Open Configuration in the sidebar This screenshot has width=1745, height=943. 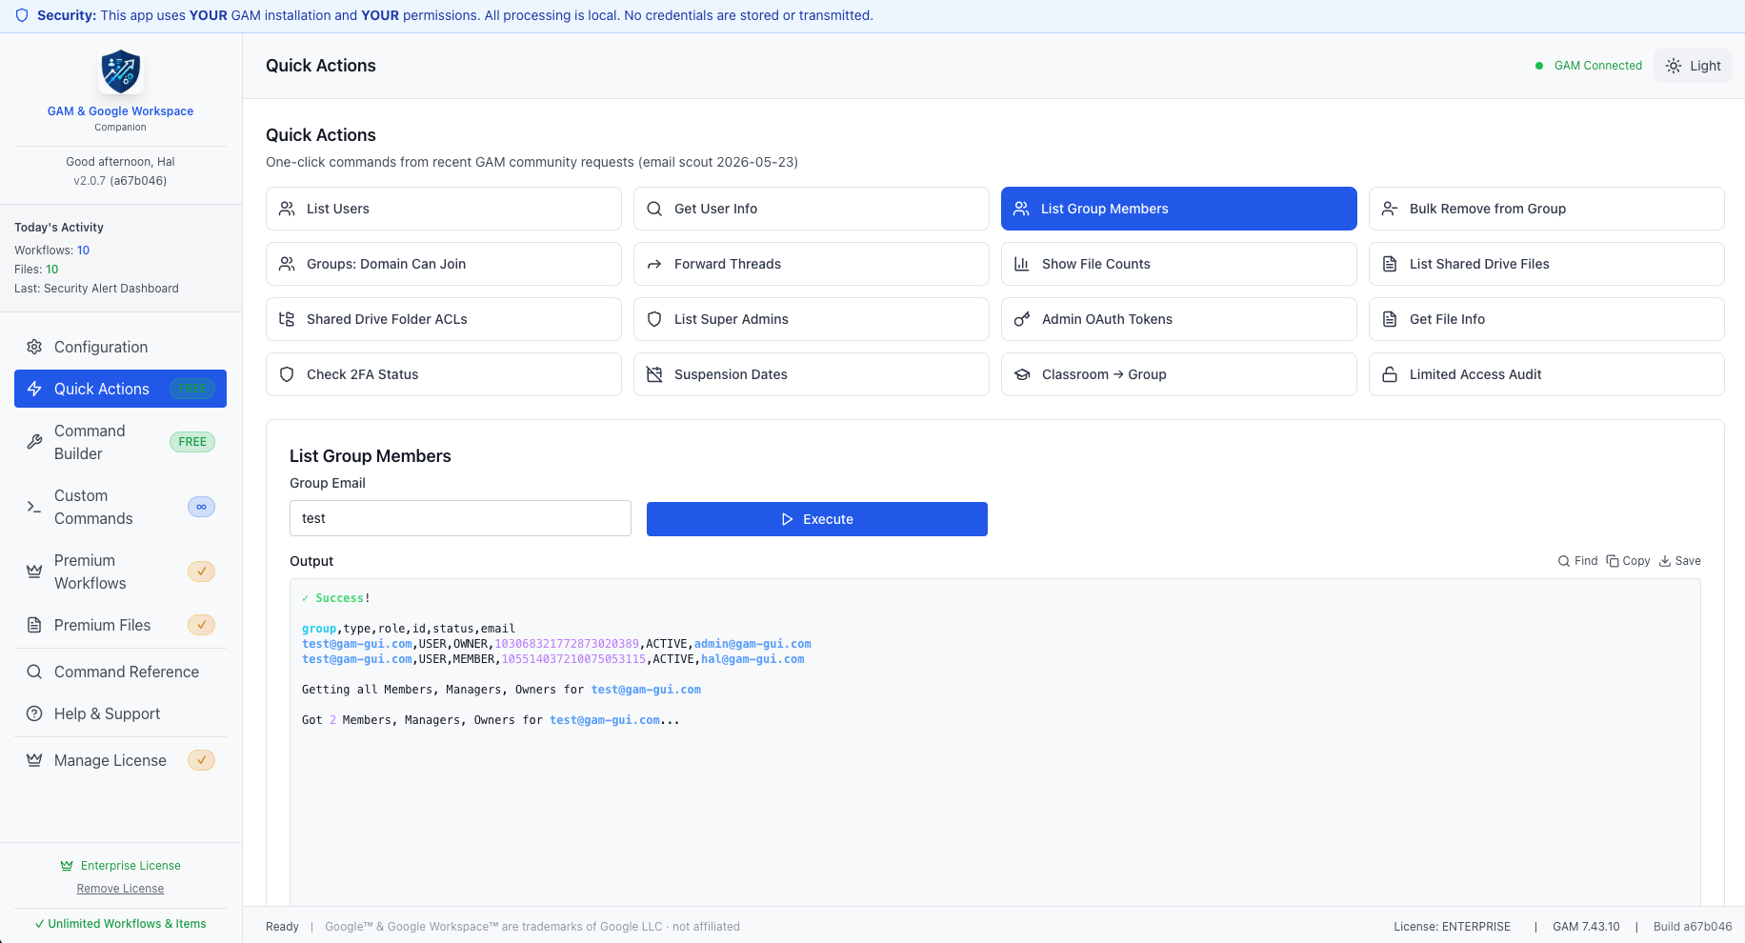coord(120,347)
